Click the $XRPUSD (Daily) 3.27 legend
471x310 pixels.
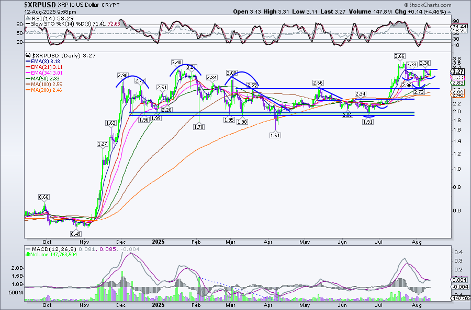[61, 55]
